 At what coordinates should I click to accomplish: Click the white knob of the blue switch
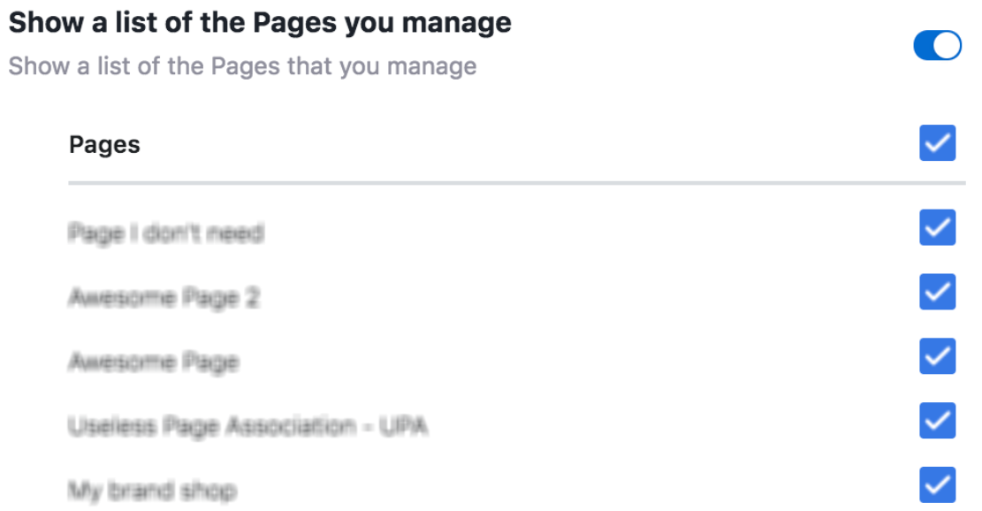pyautogui.click(x=947, y=45)
